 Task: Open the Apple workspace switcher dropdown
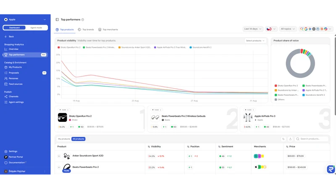click(25, 19)
